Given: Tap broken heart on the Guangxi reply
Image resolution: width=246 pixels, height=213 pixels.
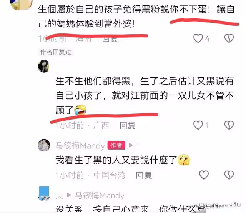Looking at the screenshot, I should click(x=229, y=125).
